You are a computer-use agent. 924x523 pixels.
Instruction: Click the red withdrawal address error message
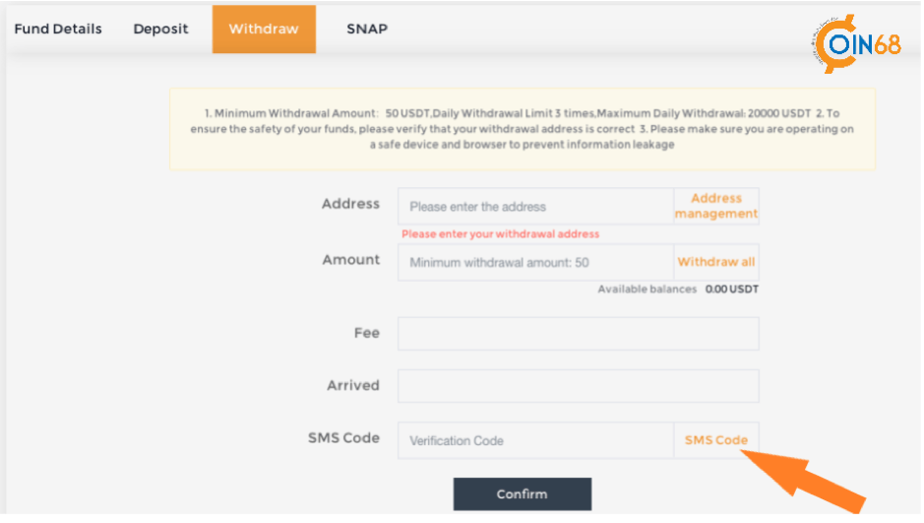click(x=500, y=234)
